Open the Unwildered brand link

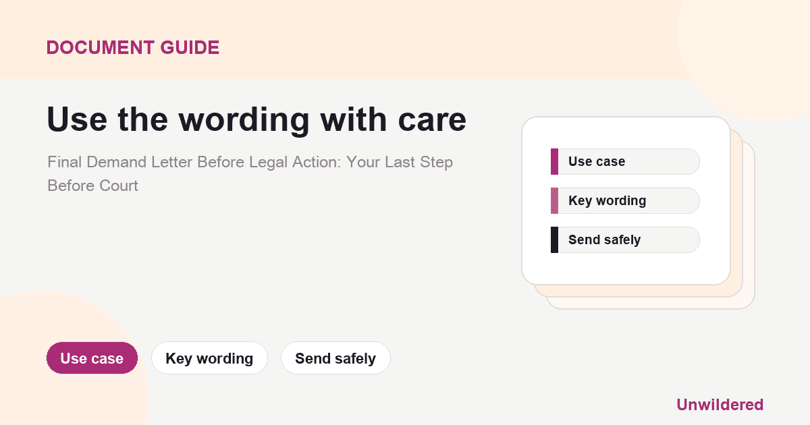pyautogui.click(x=720, y=405)
